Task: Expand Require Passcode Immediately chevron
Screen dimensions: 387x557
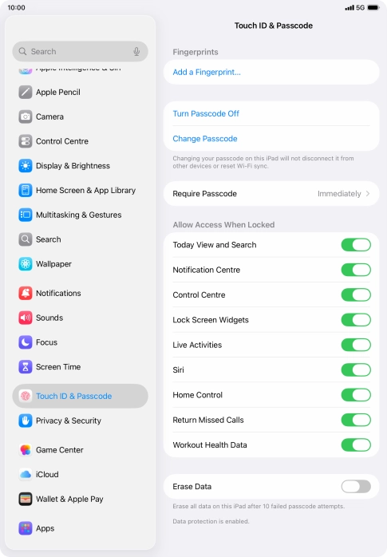Action: 368,194
